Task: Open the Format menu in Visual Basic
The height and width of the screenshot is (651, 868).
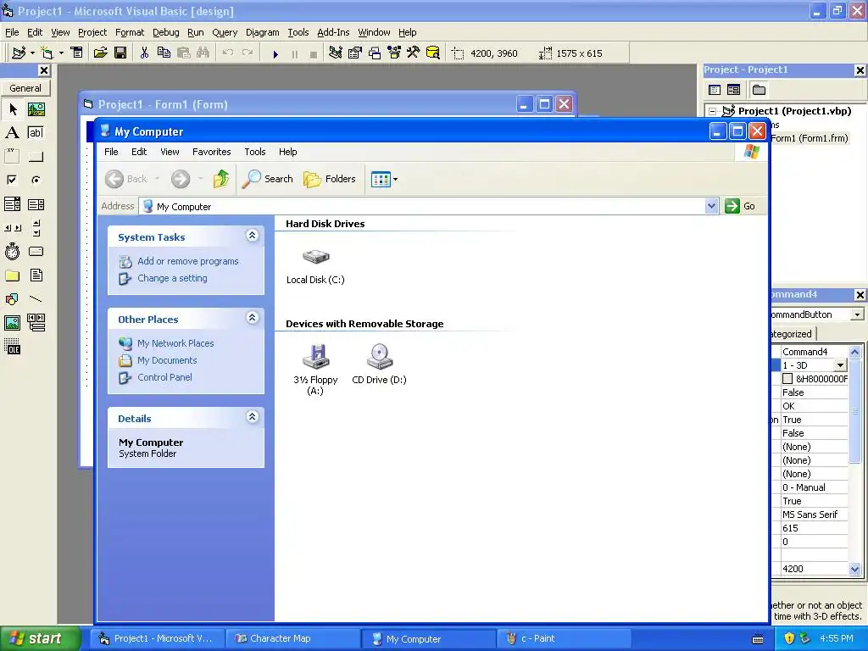Action: pyautogui.click(x=130, y=33)
